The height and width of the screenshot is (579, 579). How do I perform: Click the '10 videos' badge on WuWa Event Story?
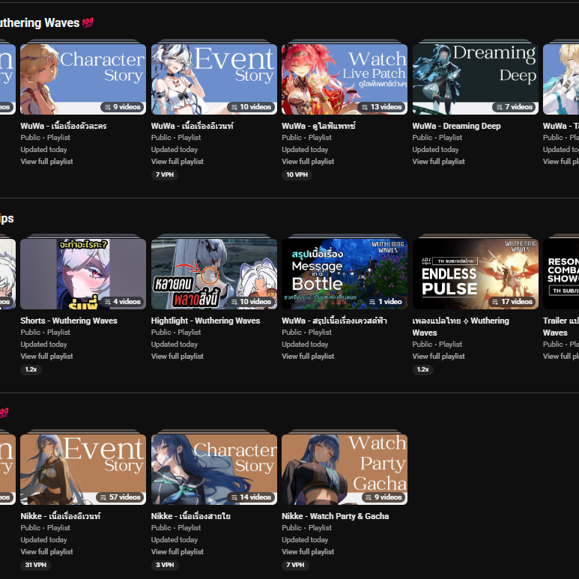tap(251, 107)
